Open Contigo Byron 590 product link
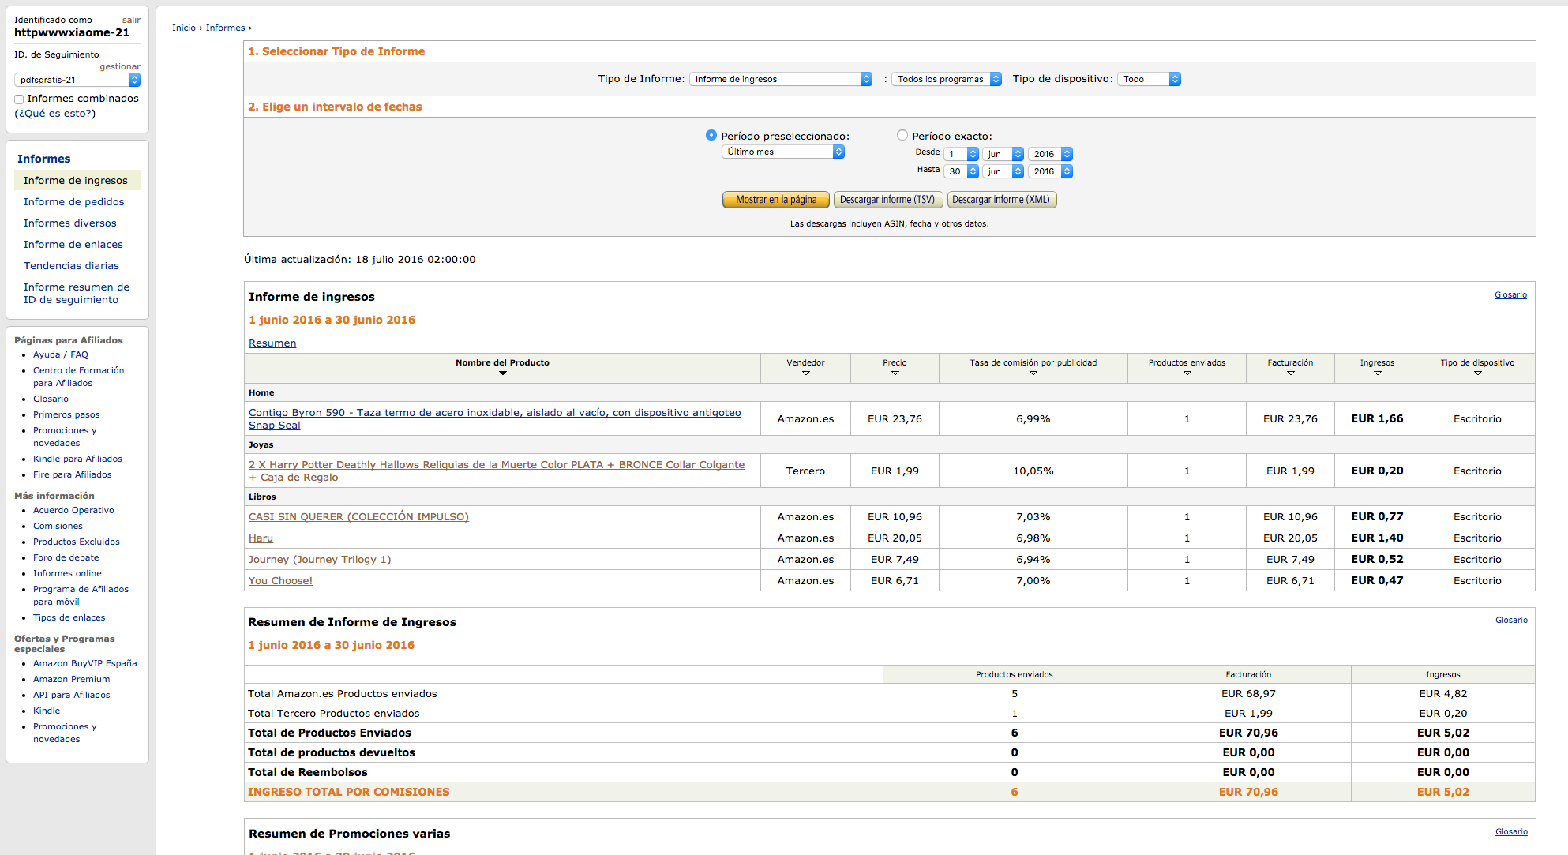Image resolution: width=1568 pixels, height=855 pixels. coord(494,418)
